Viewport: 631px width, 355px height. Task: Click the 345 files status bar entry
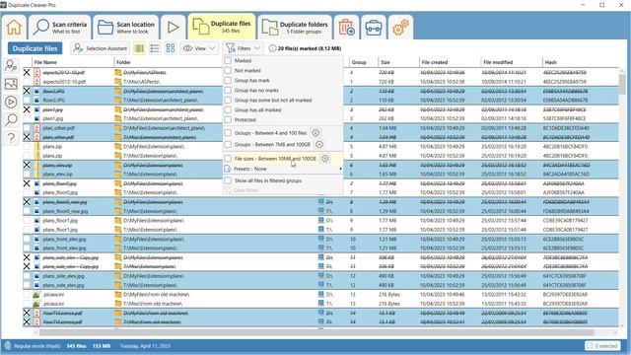pos(76,346)
